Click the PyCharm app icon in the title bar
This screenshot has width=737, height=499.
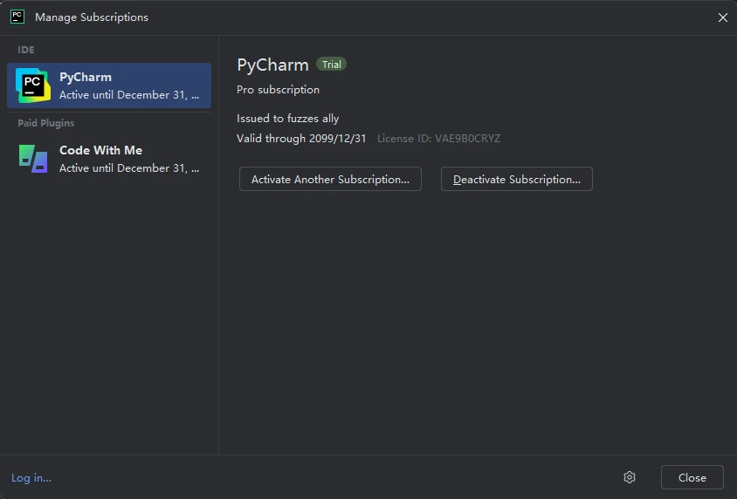pos(17,17)
